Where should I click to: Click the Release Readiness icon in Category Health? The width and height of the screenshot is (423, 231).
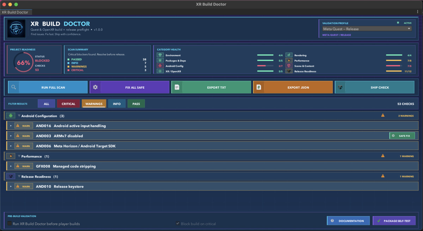pos(289,71)
